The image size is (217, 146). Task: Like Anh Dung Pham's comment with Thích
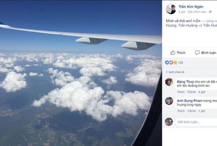(181, 111)
